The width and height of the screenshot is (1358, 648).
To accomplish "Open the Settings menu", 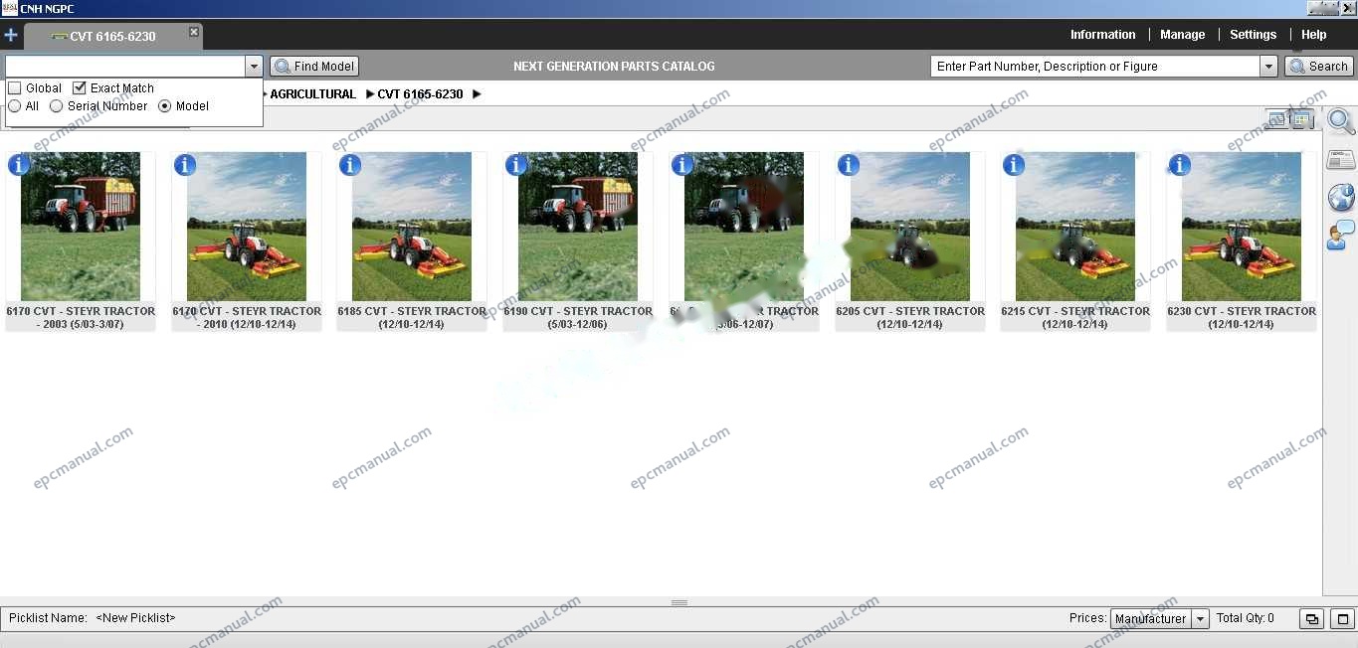I will (x=1253, y=35).
